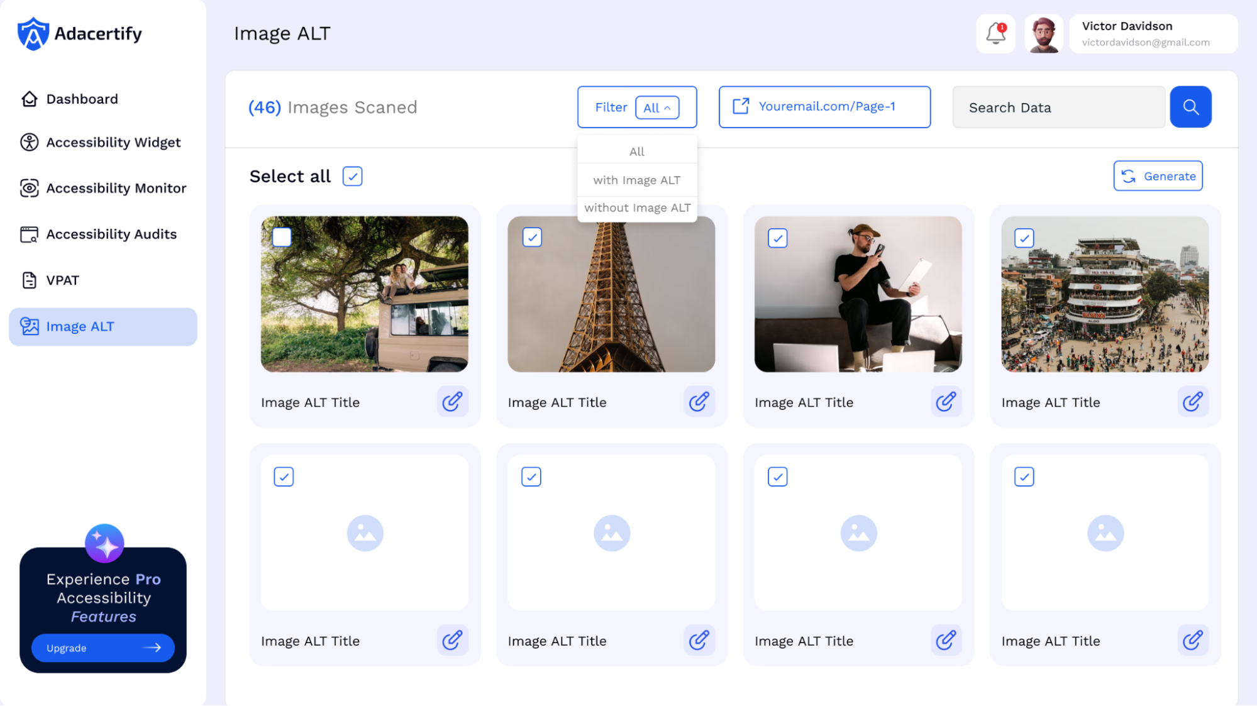The width and height of the screenshot is (1257, 706).
Task: Click the Accessibility Widget icon in sidebar
Action: (x=30, y=142)
